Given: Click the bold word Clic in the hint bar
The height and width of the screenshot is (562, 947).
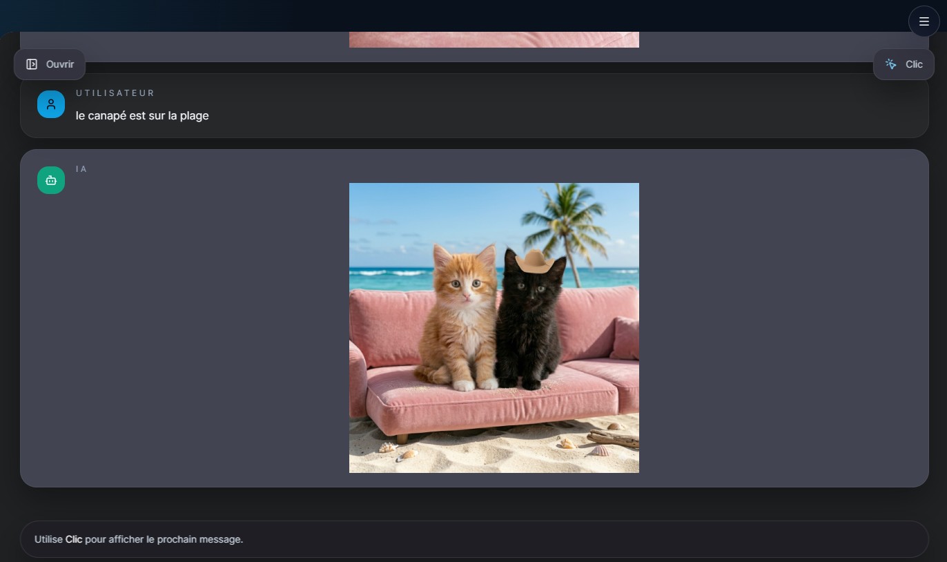Looking at the screenshot, I should [74, 539].
